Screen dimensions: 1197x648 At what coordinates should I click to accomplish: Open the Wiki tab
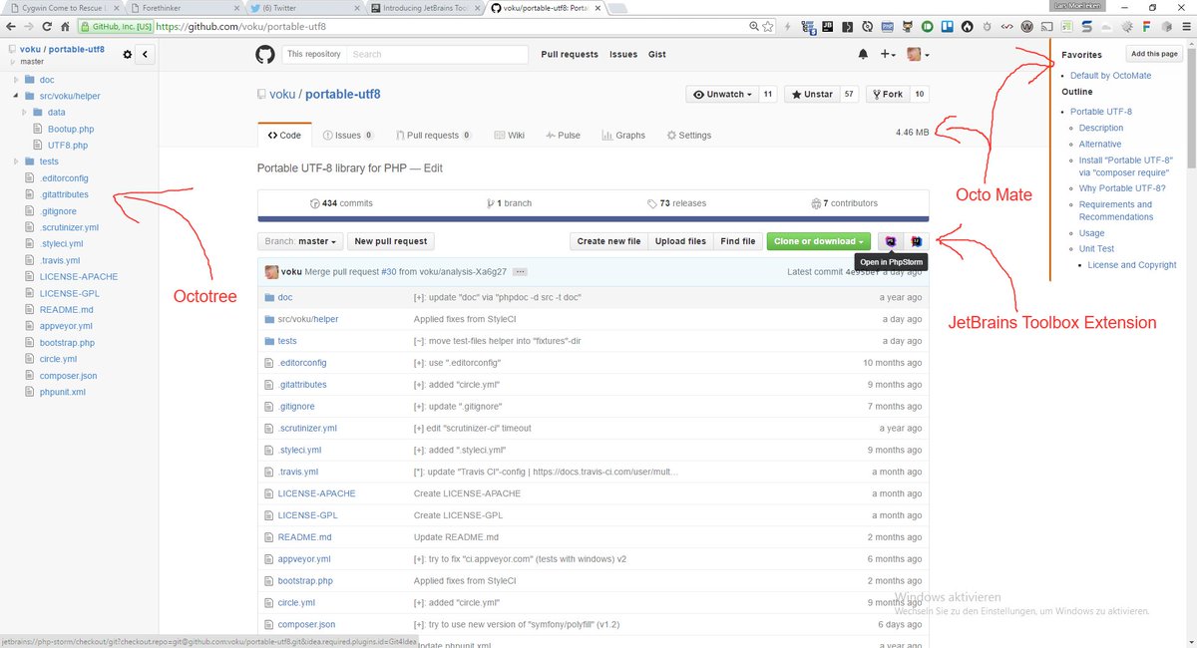click(509, 135)
